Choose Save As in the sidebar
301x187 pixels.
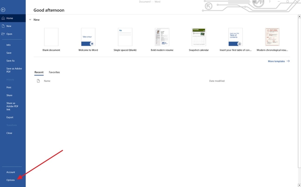pos(10,61)
